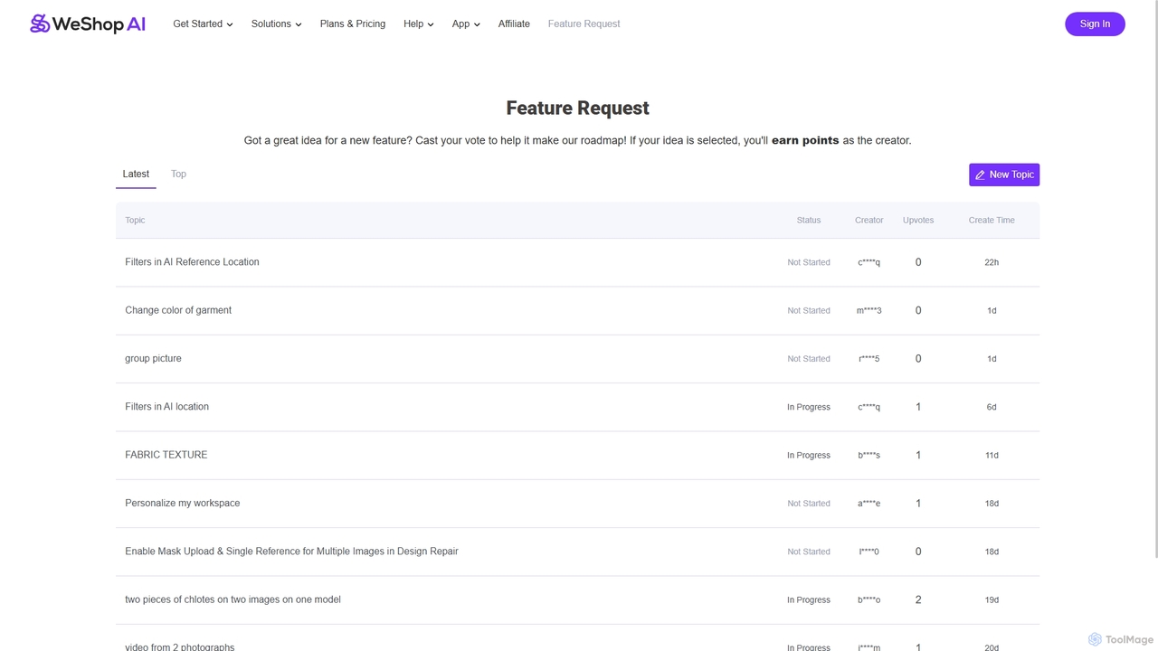Screen dimensions: 1158x651
Task: Click the 11d create time cell
Action: coord(992,455)
